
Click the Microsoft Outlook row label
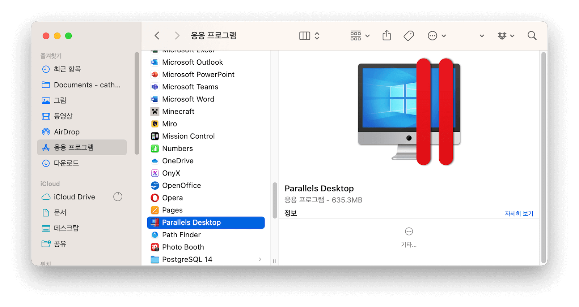pyautogui.click(x=193, y=62)
